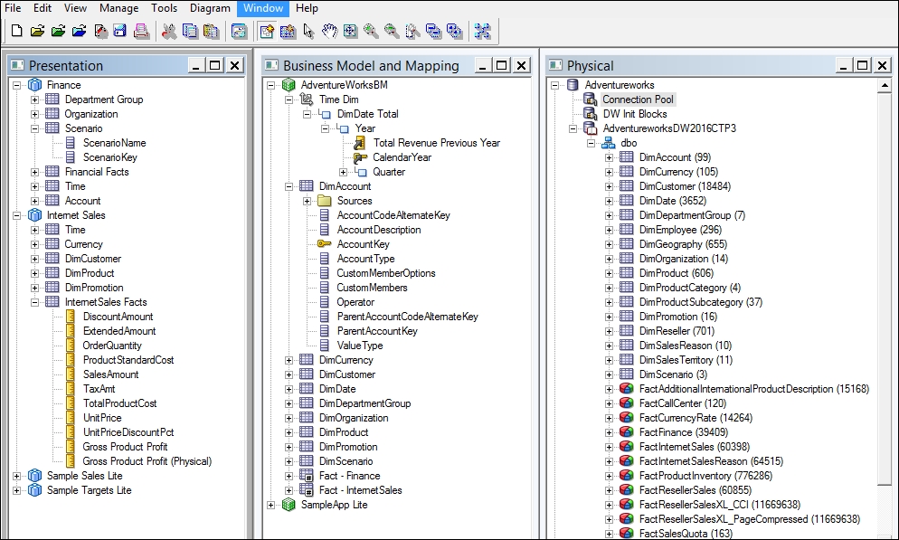Click the Zoom Out magnifier icon
Screen dimensions: 899x540
tap(392, 31)
